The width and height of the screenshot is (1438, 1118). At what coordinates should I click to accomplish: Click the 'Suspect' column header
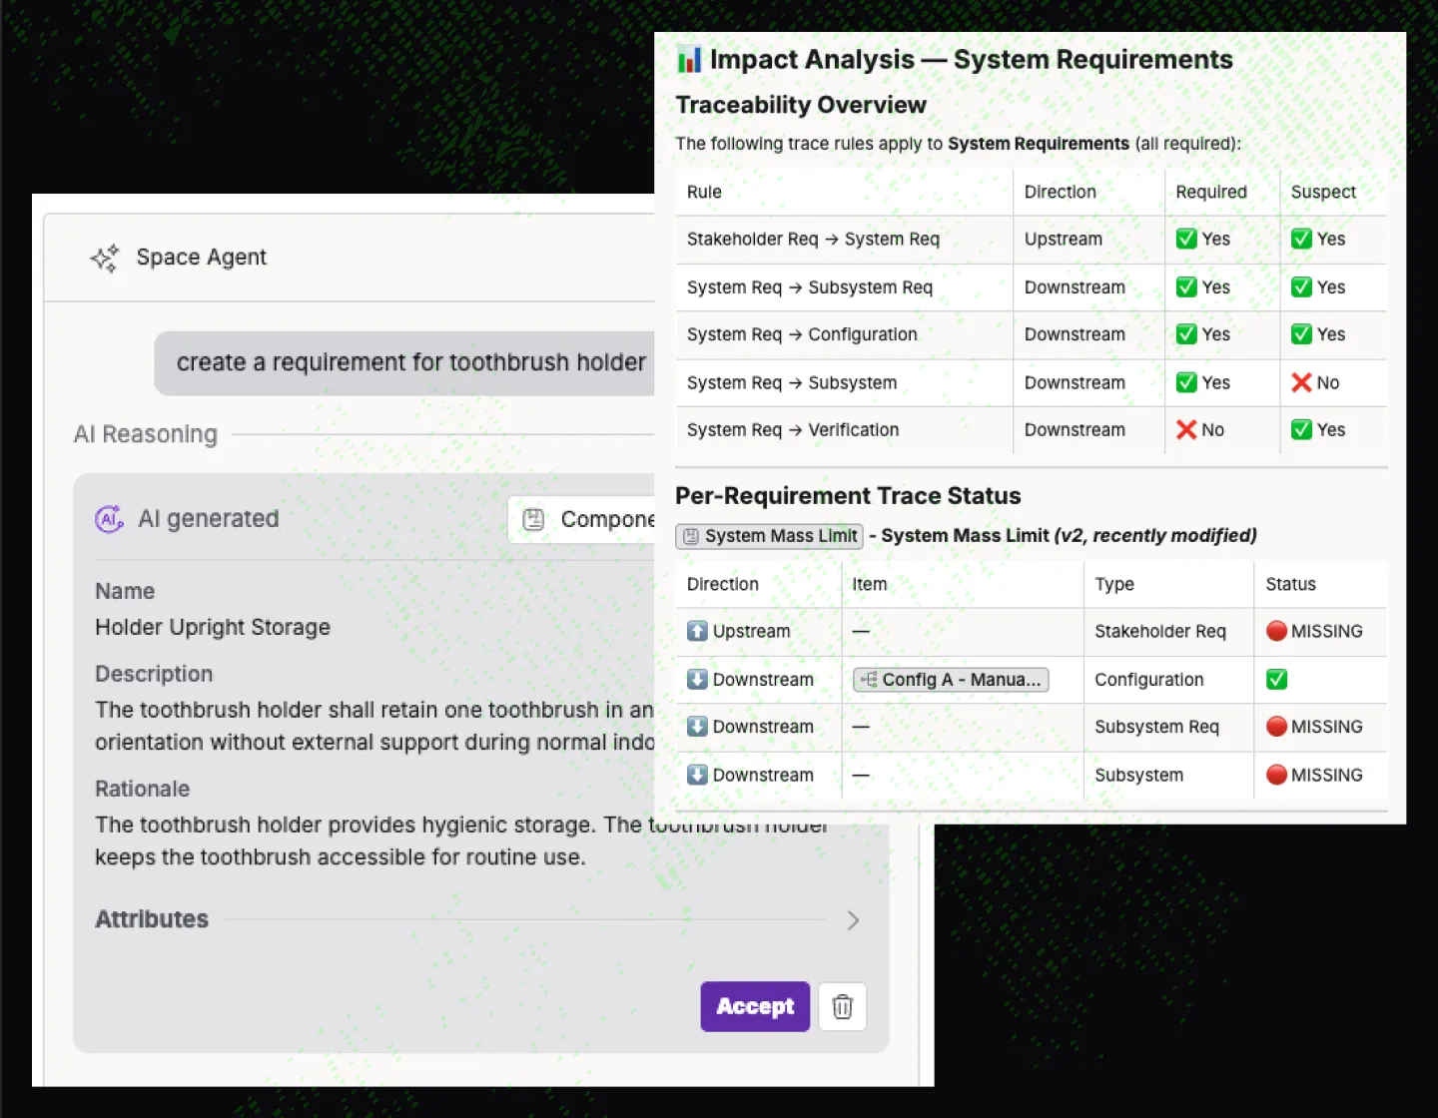pos(1323,192)
